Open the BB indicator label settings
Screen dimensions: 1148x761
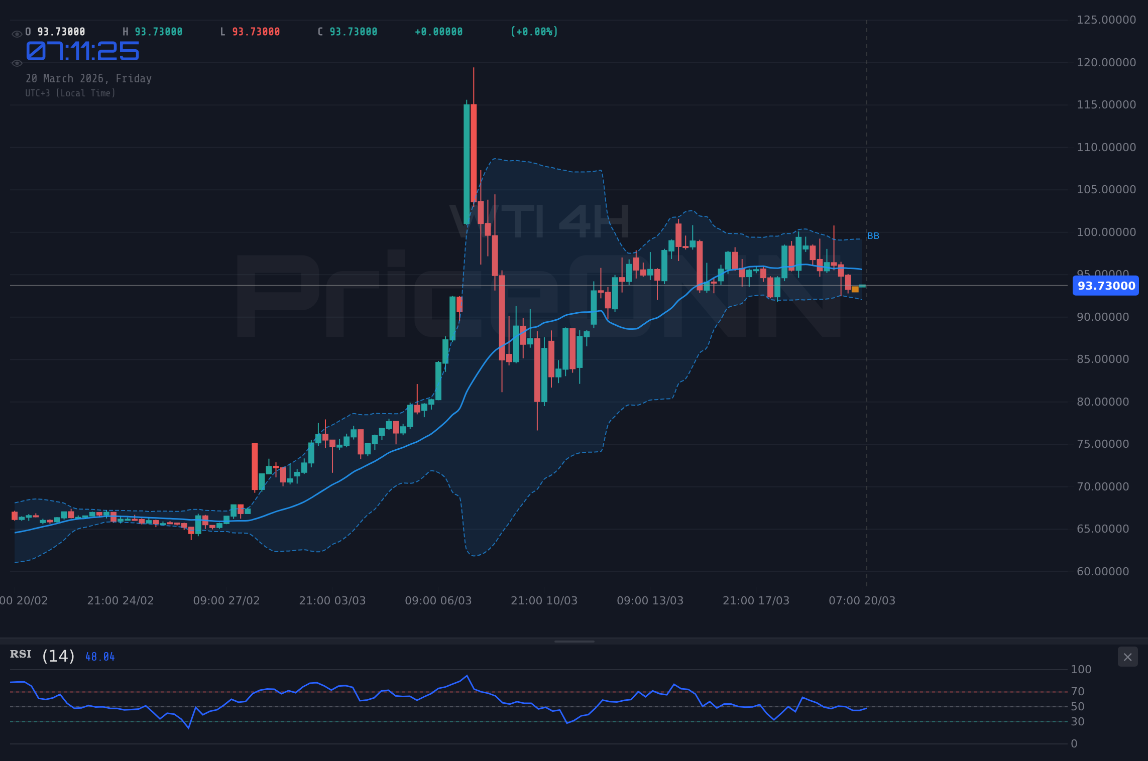point(873,235)
